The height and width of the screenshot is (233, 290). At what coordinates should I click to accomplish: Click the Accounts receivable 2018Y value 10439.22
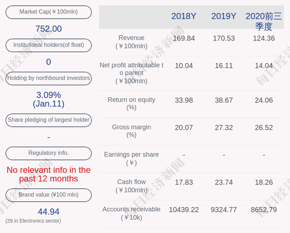click(184, 210)
